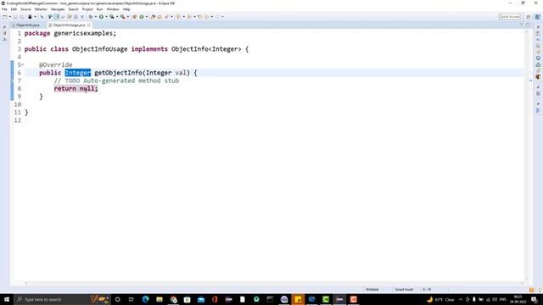Click the Open Perspective icon near Quick Access
This screenshot has height=305, width=543.
click(529, 17)
